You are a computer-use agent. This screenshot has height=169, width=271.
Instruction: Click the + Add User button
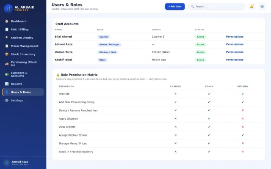pyautogui.click(x=175, y=7)
